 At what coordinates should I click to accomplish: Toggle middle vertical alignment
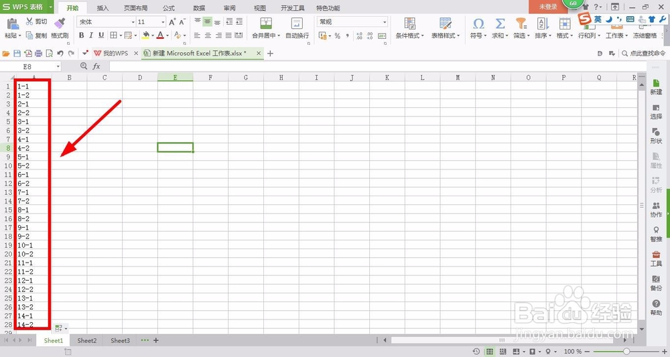tap(207, 22)
